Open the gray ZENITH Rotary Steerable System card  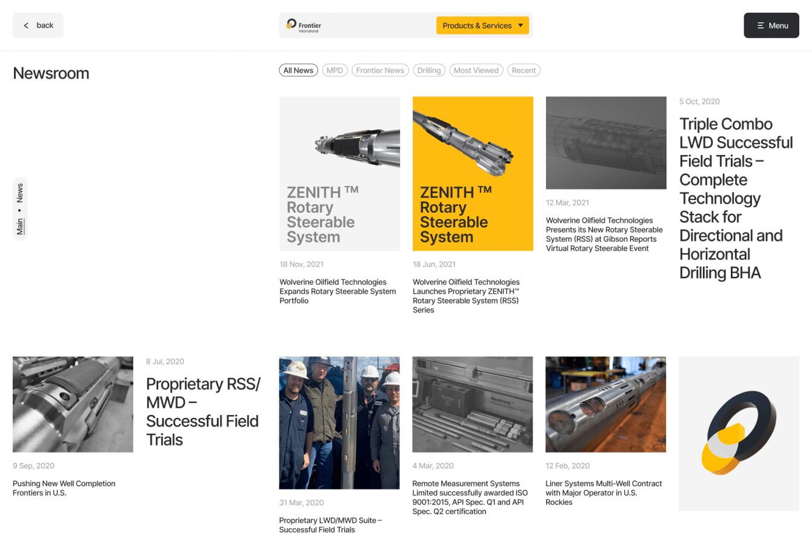click(x=339, y=174)
